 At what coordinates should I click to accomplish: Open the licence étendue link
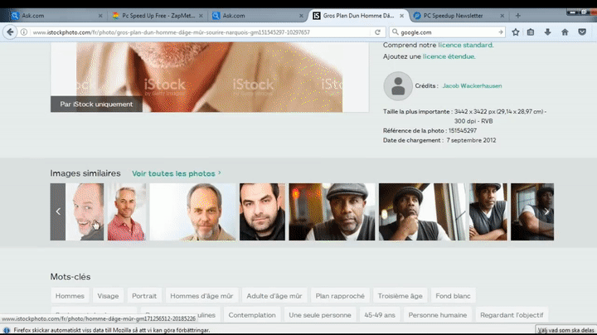[x=449, y=56]
